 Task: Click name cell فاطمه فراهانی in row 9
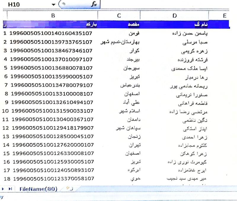(x=193, y=103)
